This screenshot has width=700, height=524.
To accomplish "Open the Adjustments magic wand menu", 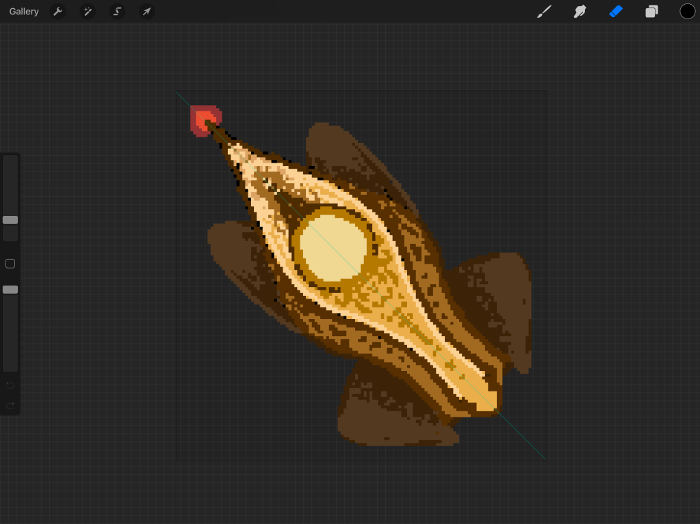I will 88,12.
